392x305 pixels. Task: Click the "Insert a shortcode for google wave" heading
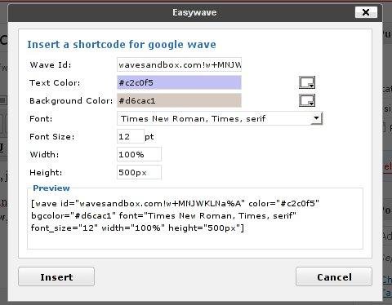[x=122, y=45]
